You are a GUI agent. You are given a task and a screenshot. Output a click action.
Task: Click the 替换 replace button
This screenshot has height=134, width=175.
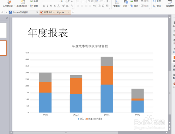pyautogui.click(x=157, y=6)
